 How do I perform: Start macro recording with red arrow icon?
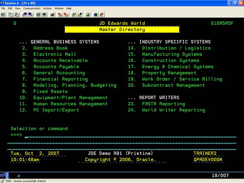coord(60,15)
